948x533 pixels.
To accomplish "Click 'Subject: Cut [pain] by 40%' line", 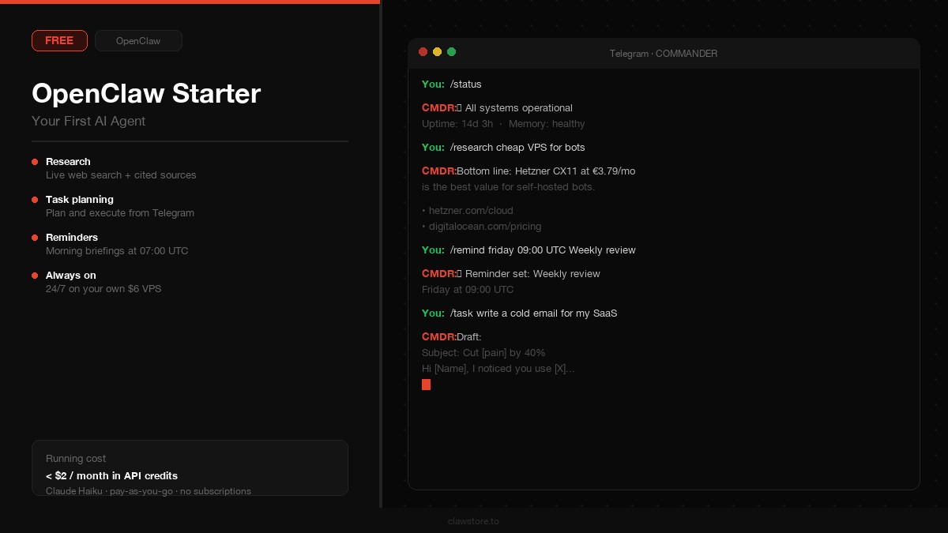I will click(x=483, y=353).
